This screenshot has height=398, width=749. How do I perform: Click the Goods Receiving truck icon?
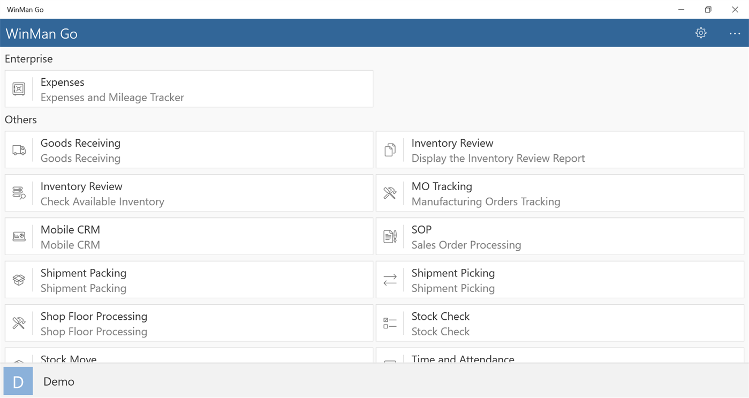click(19, 150)
